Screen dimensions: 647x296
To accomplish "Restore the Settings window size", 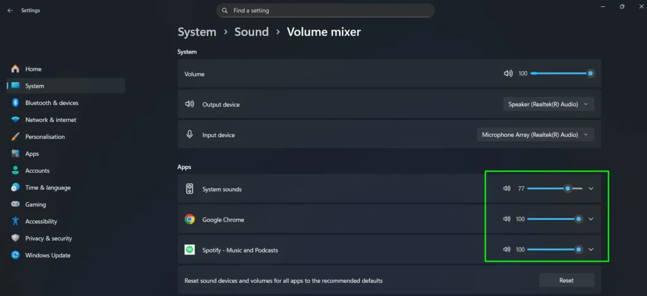I will coord(622,6).
